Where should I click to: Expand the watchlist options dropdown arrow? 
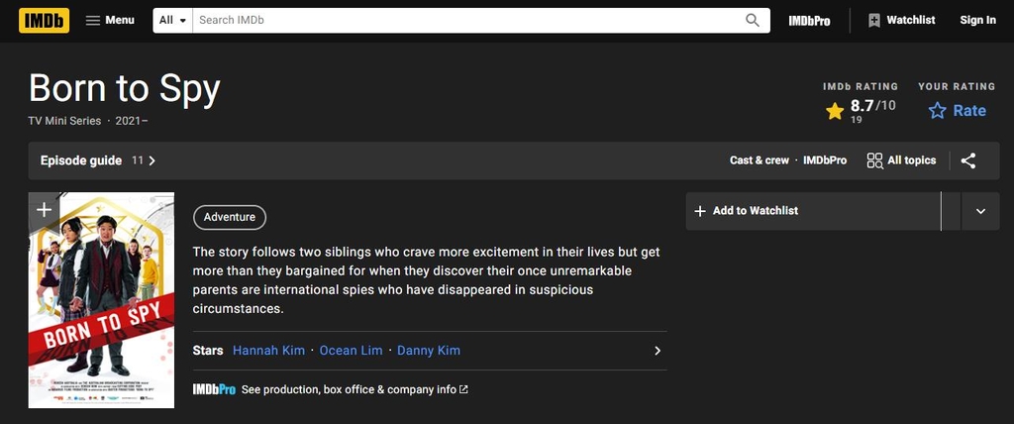coord(980,211)
